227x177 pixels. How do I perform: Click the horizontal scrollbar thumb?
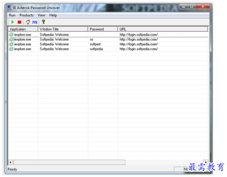pos(69,162)
